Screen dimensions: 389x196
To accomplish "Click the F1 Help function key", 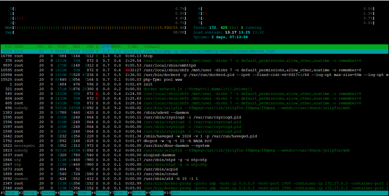I will pyautogui.click(x=9, y=193).
